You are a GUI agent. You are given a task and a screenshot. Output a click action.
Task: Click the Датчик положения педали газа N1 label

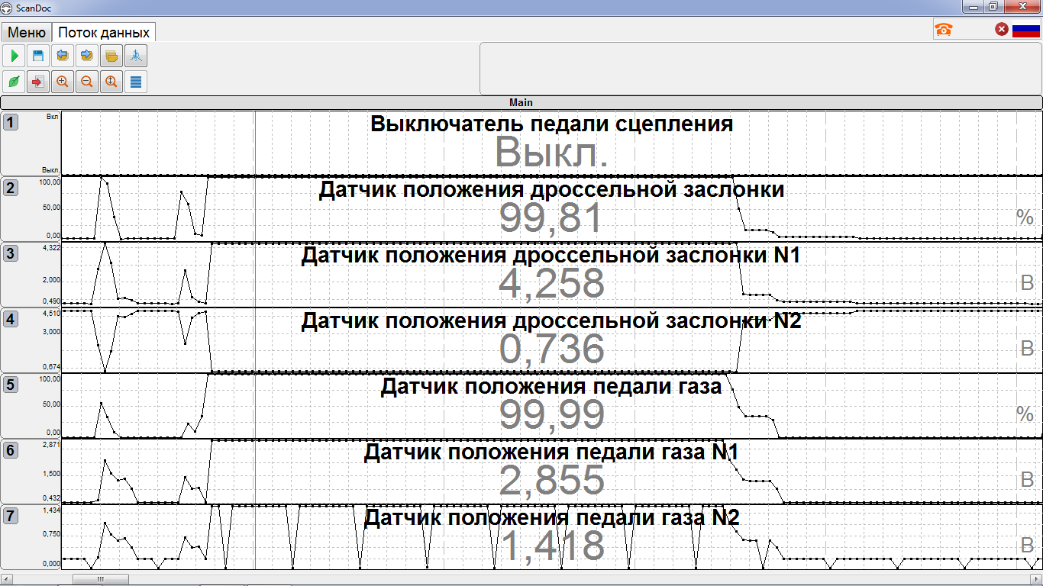551,452
